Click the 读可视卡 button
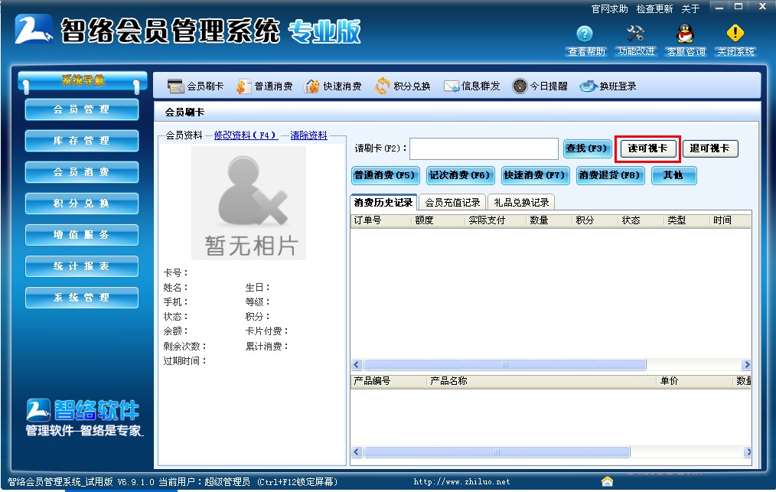776x492 pixels. 647,148
